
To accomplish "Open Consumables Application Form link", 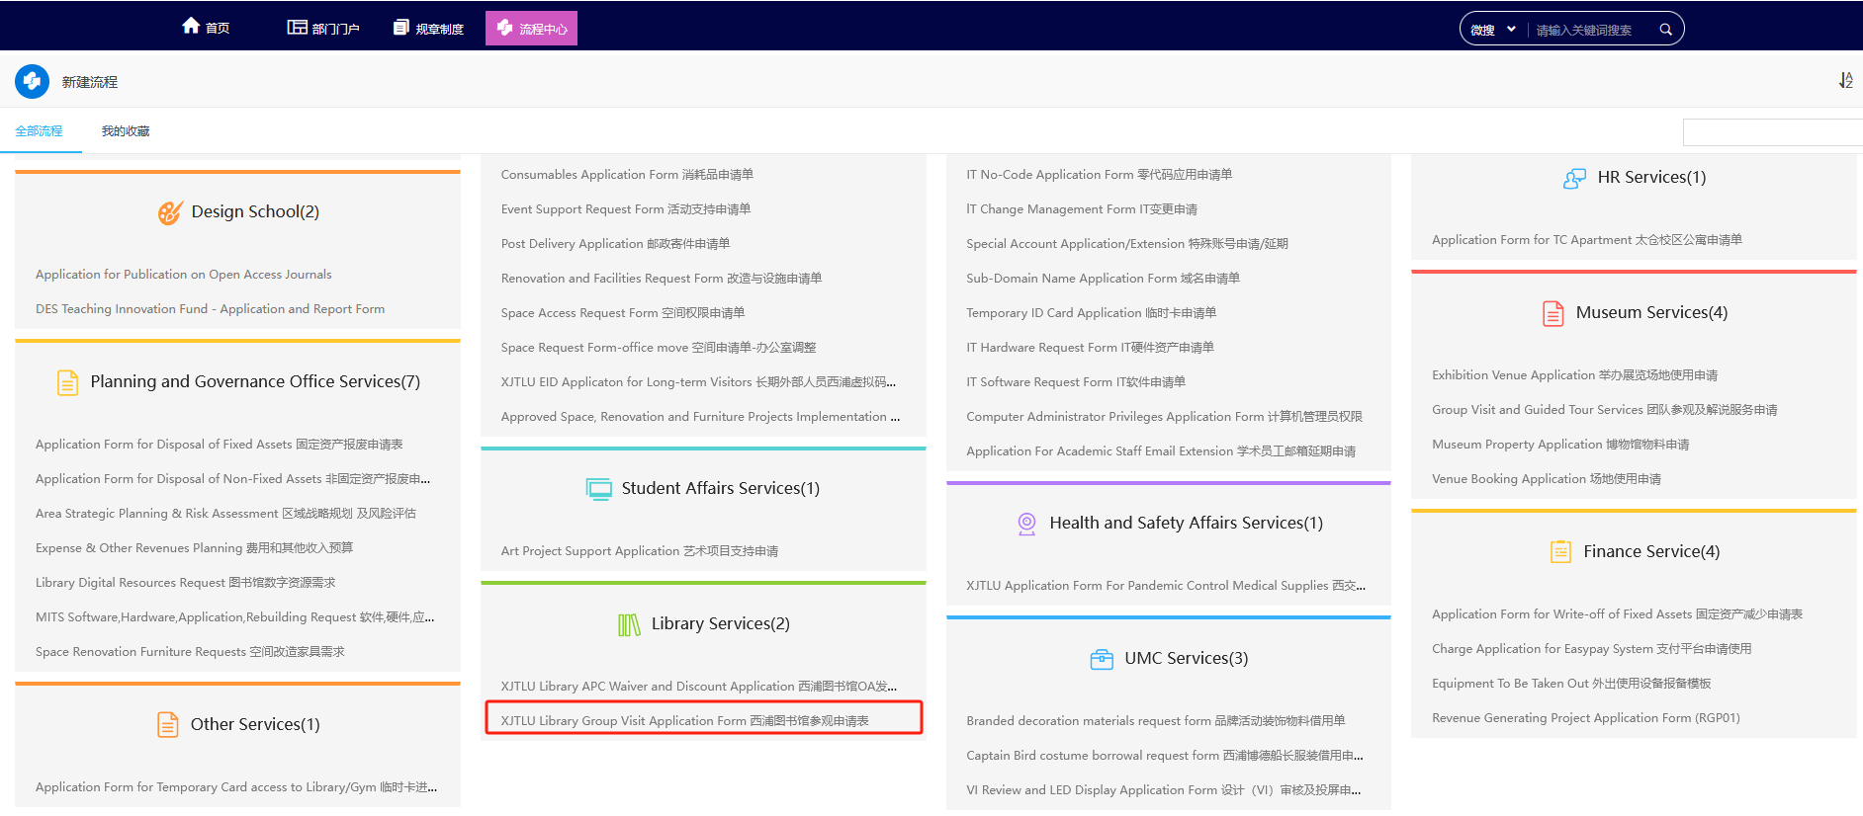I will coord(627,175).
